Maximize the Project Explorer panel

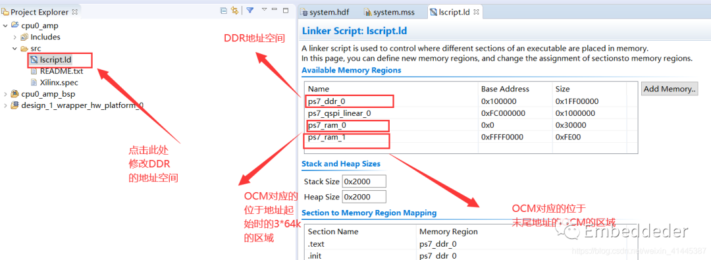tap(286, 10)
